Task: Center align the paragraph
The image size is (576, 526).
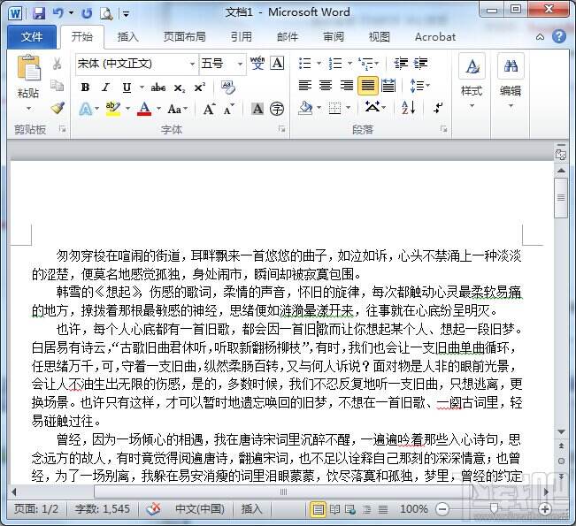Action: click(325, 86)
